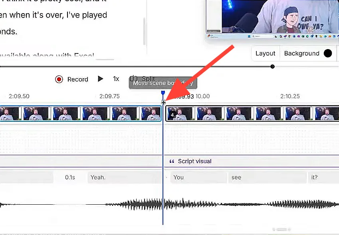
Task: Click the 1x playback speed control
Action: click(x=116, y=79)
